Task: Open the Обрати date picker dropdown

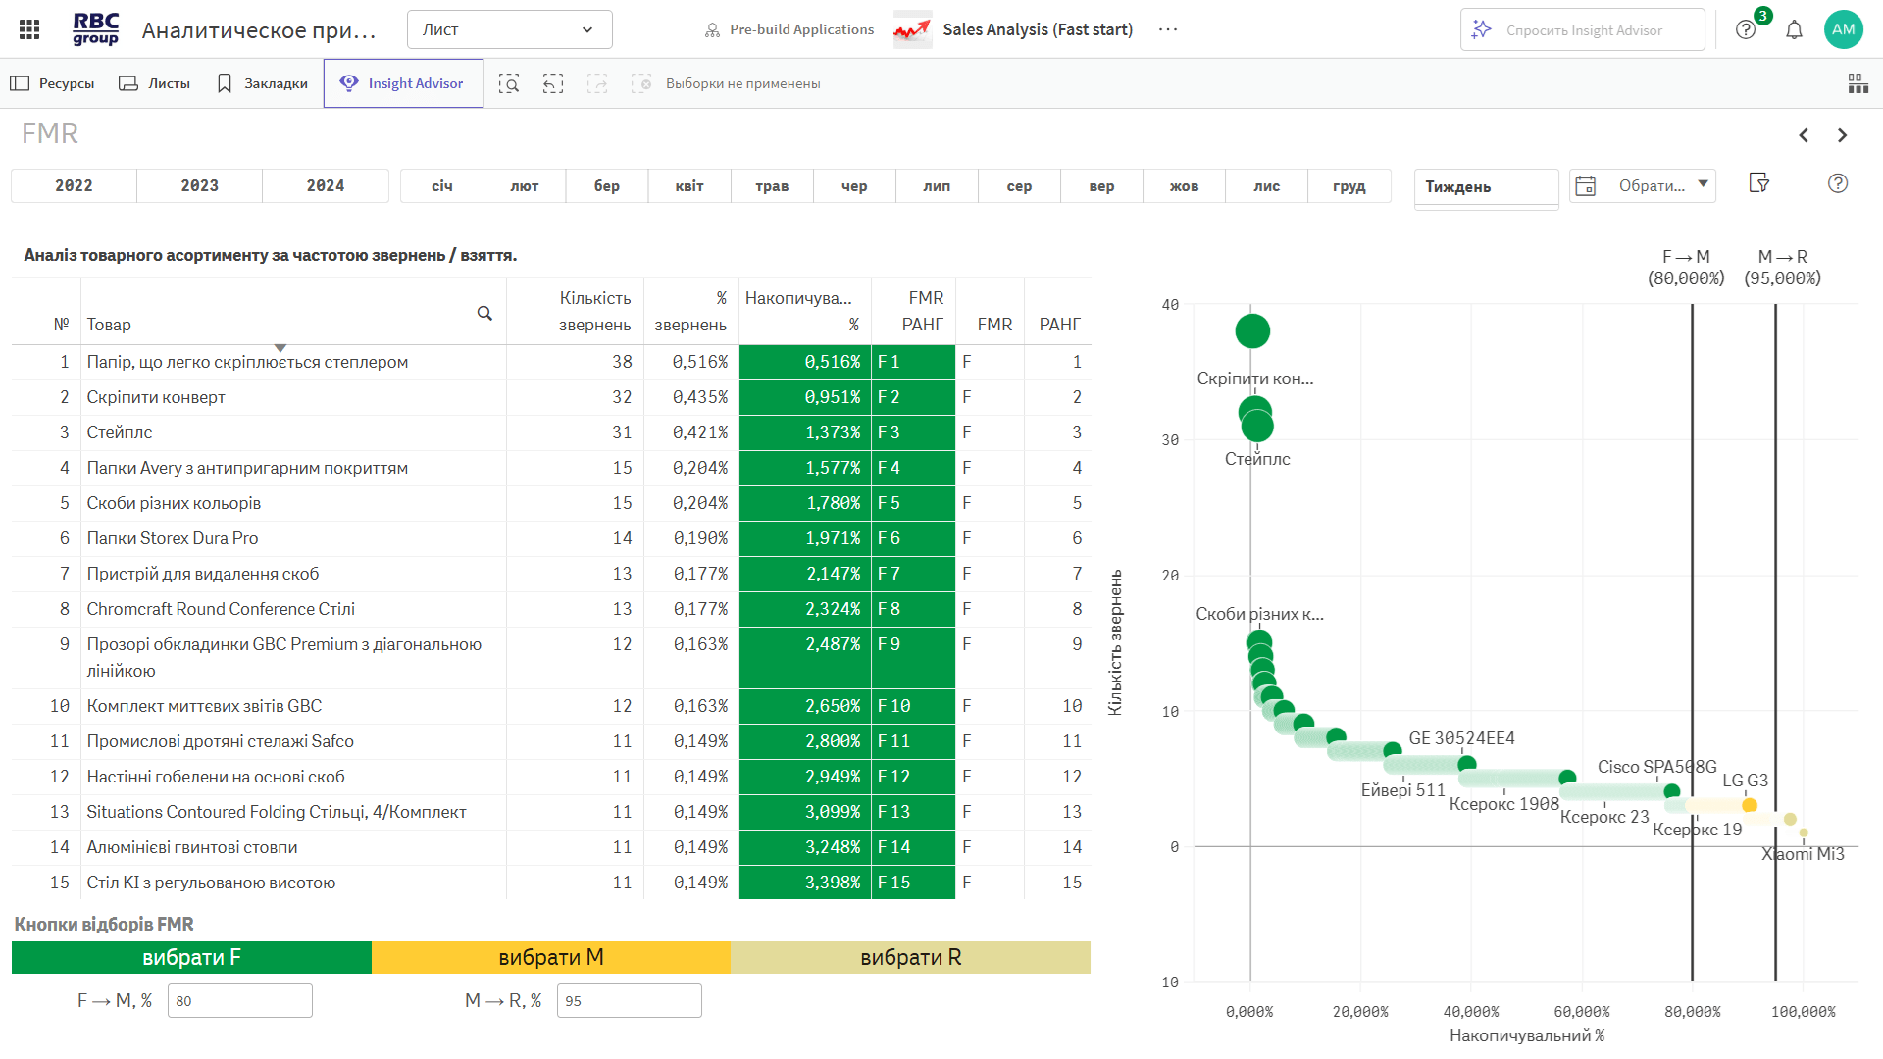Action: tap(1643, 185)
